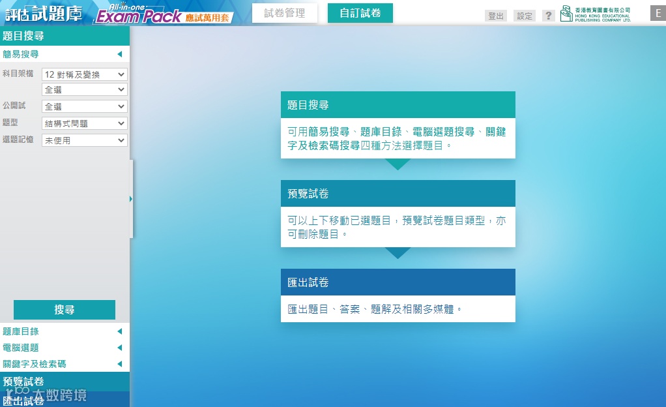The image size is (666, 407).
Task: Click the 題目搜尋 card header in main area
Action: (x=398, y=104)
